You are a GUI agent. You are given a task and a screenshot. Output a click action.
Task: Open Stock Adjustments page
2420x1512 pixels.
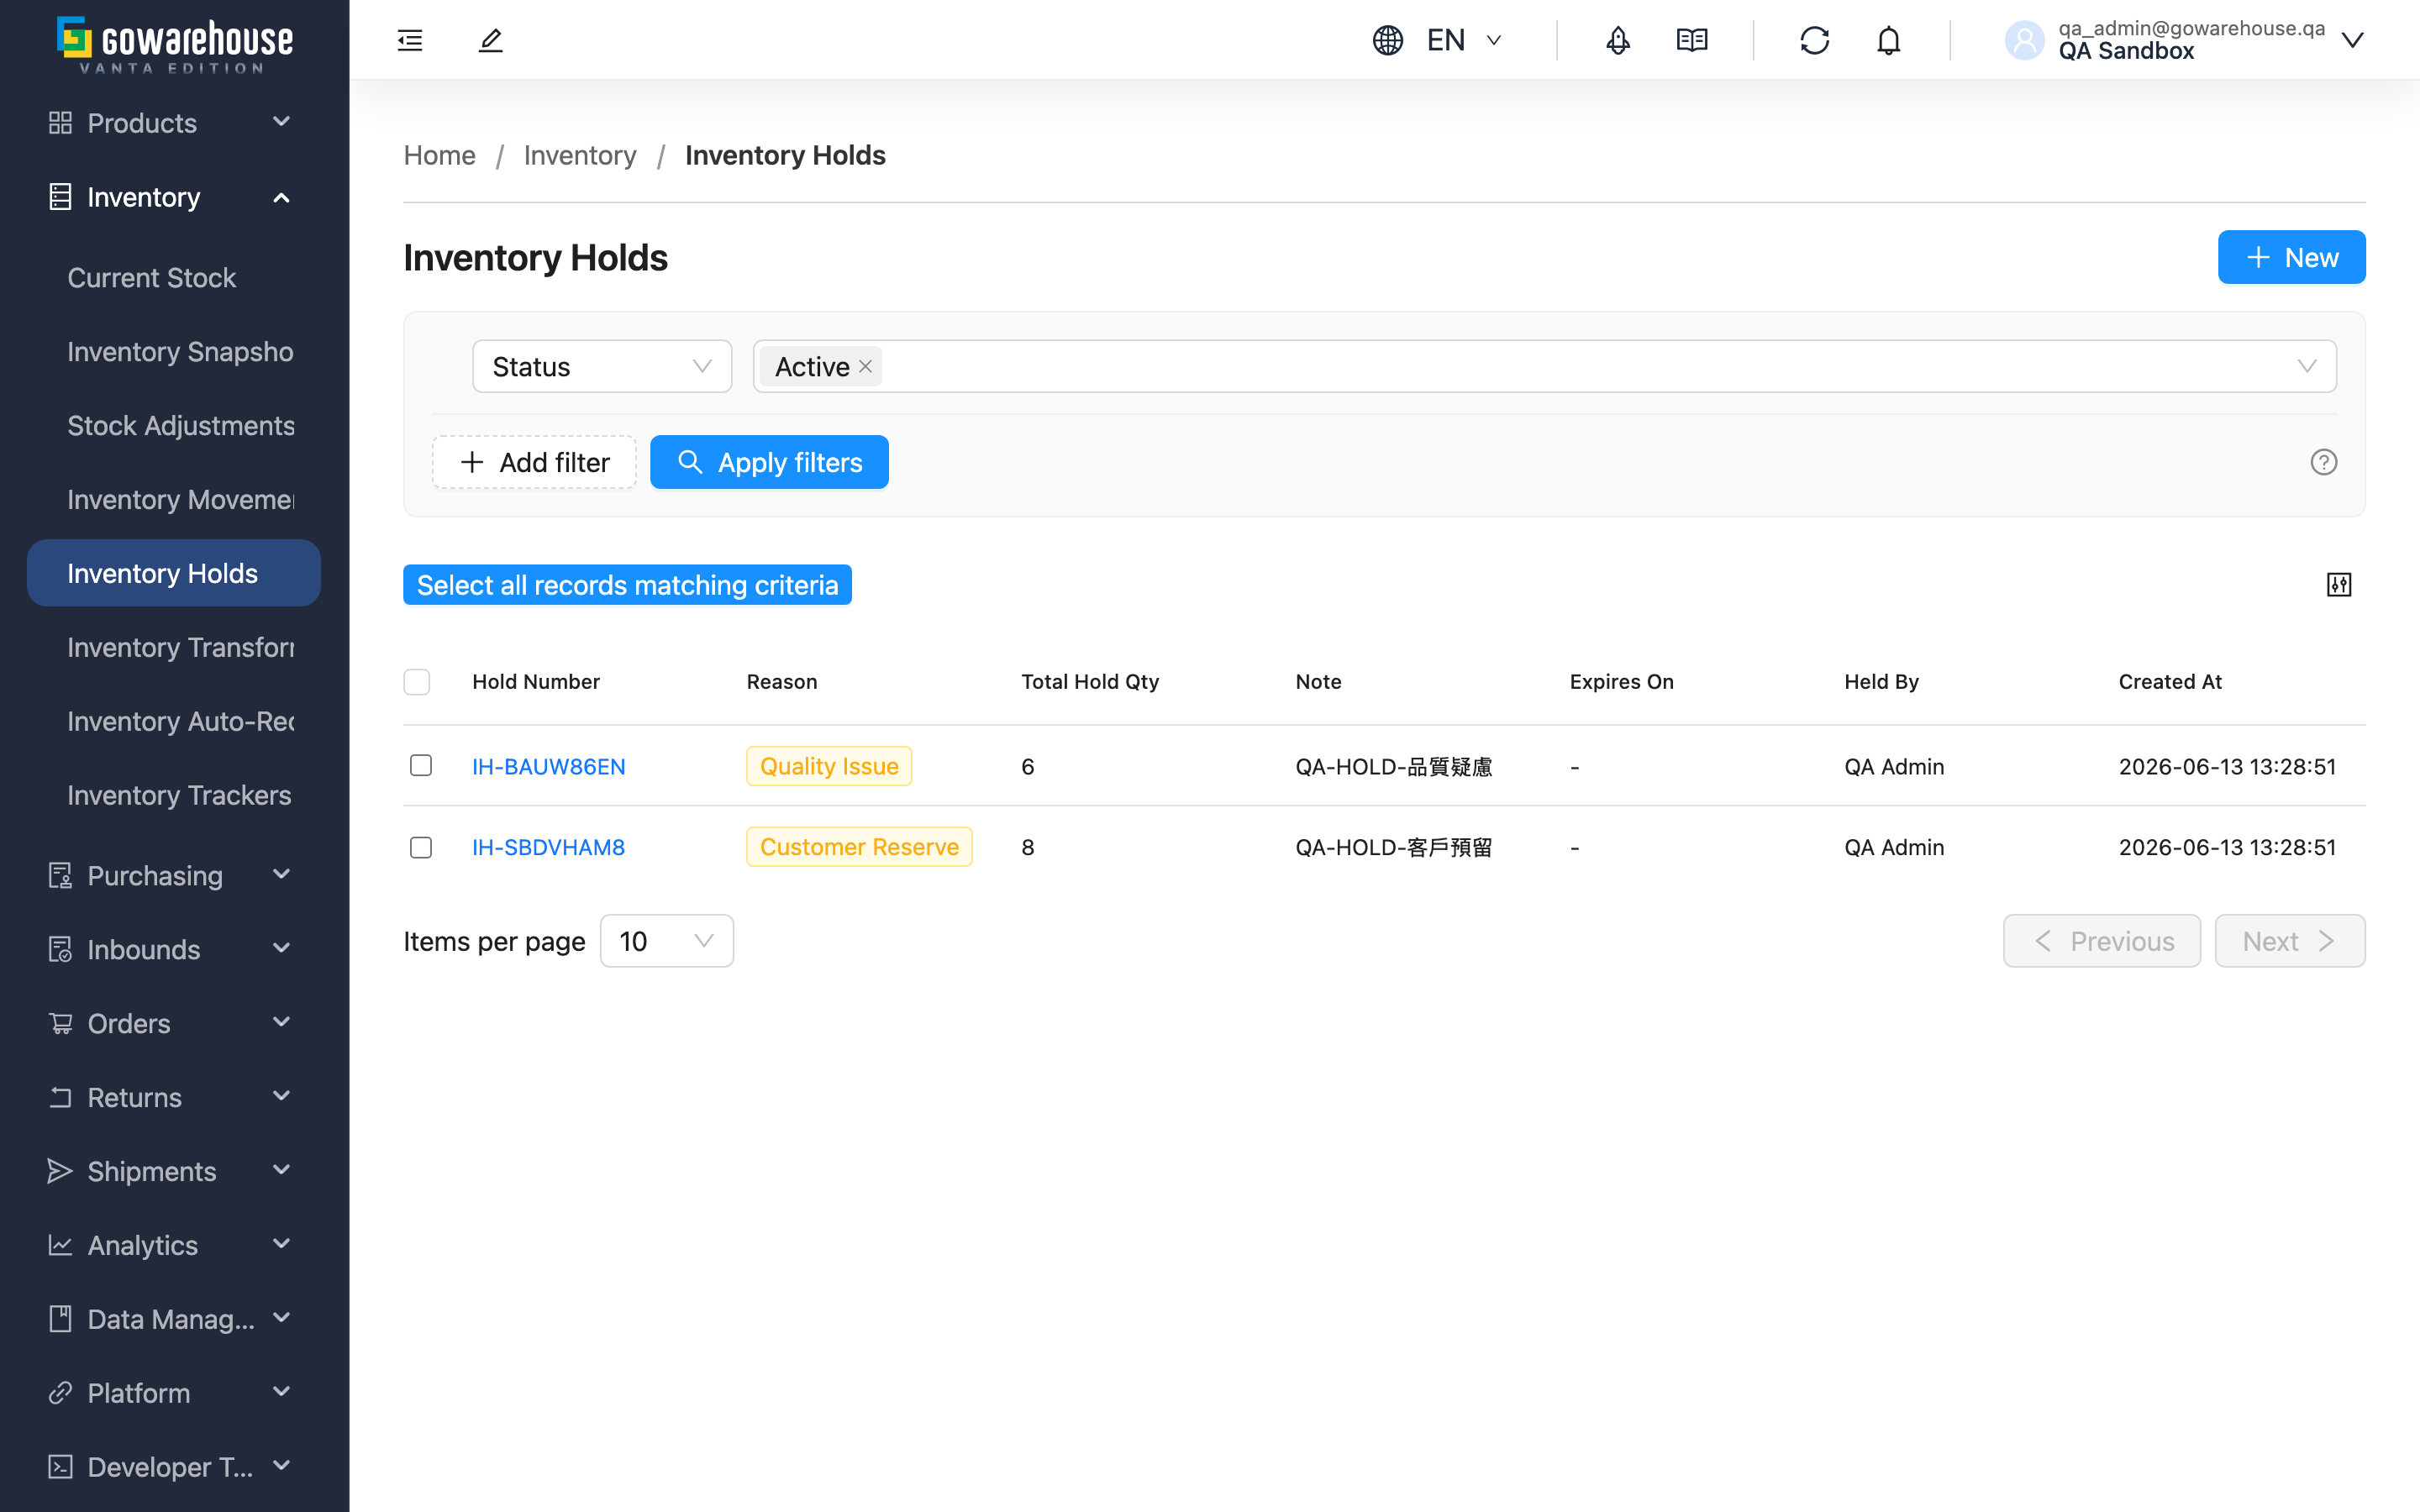(x=174, y=425)
